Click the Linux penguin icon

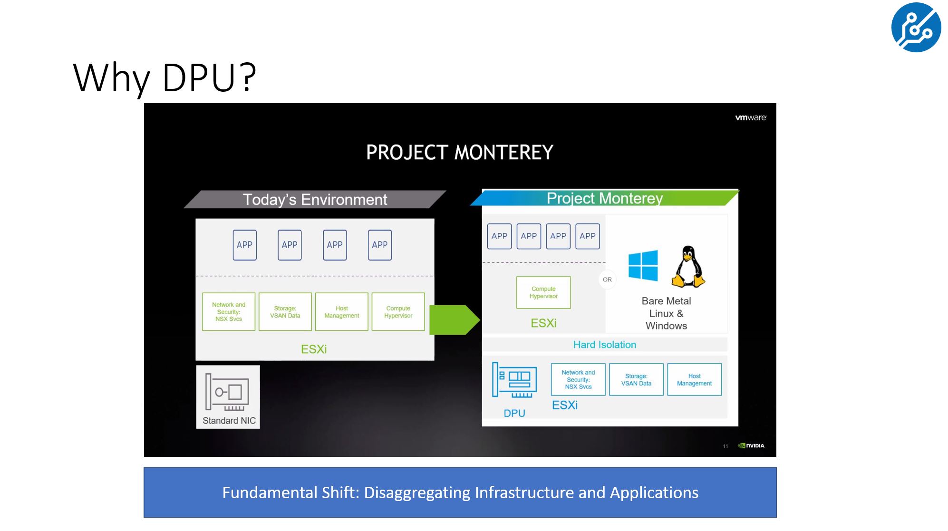tap(688, 267)
